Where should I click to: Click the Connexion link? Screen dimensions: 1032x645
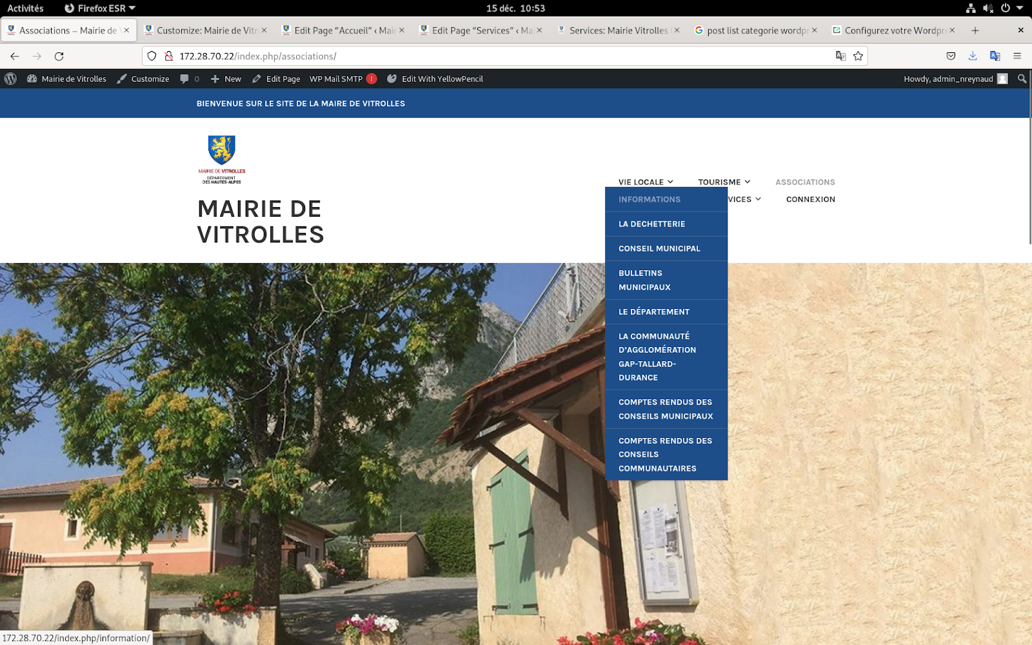coord(810,199)
